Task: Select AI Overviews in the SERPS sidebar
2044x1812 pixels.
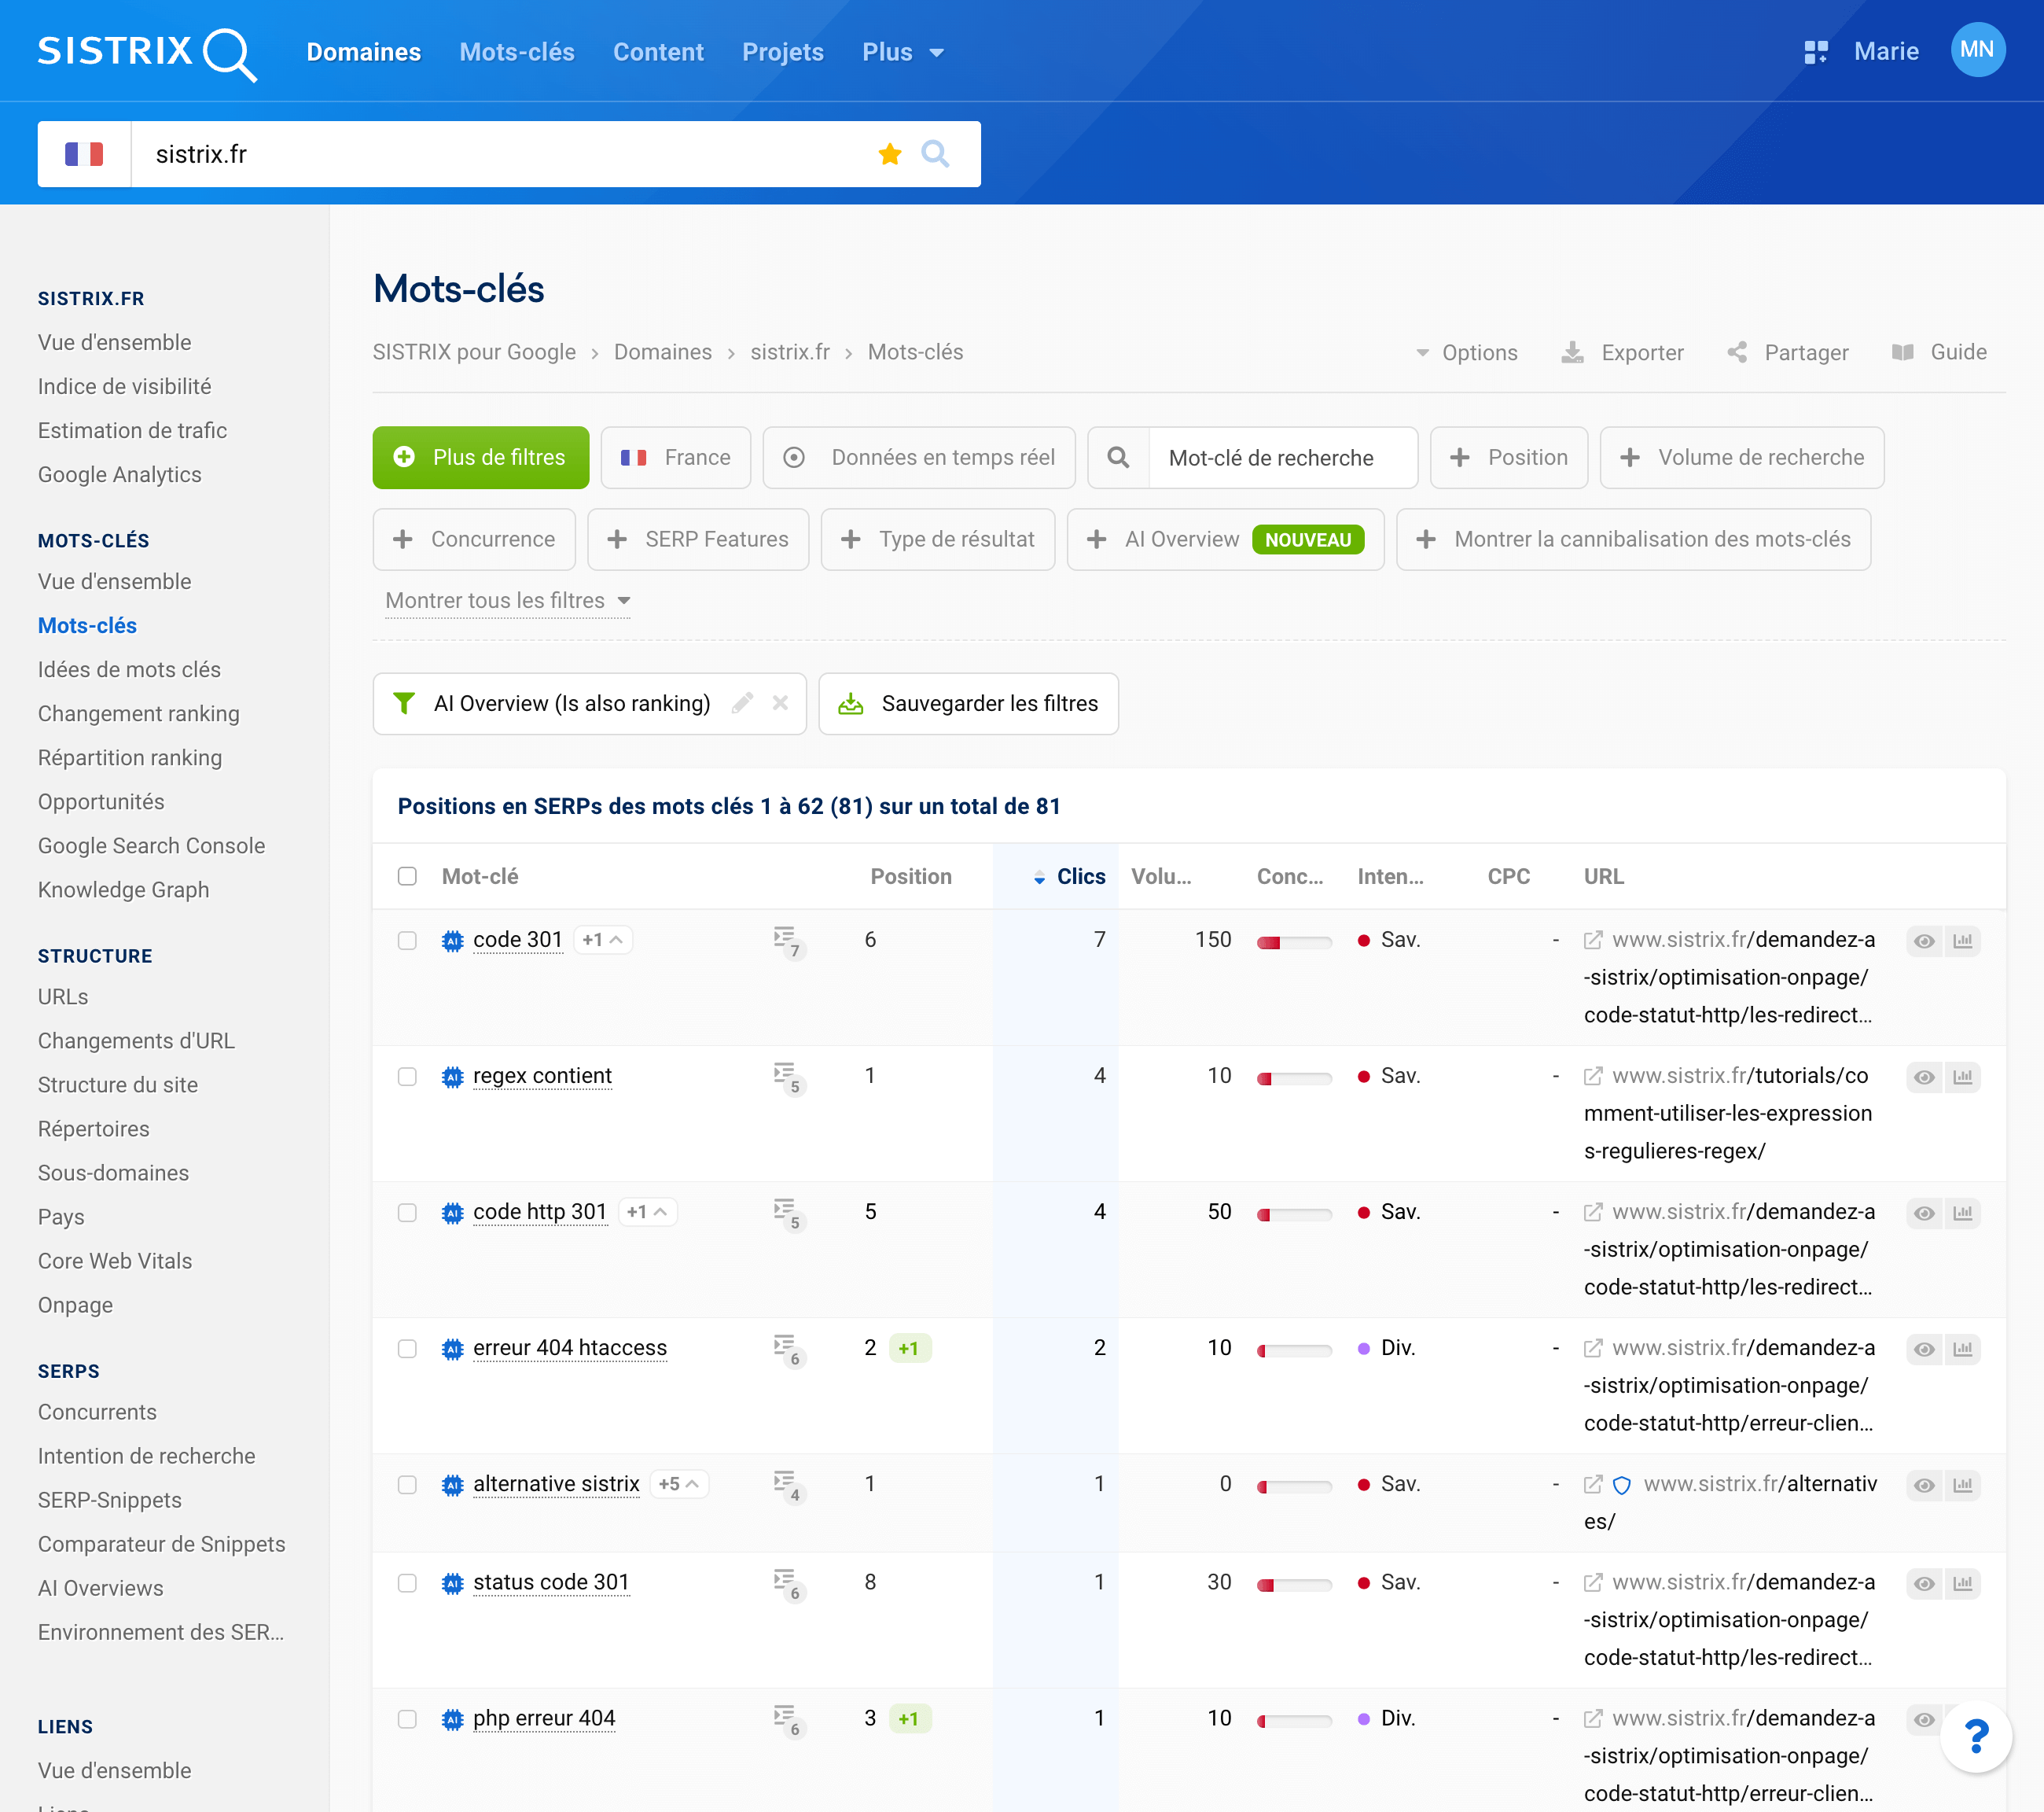Action: (x=100, y=1588)
